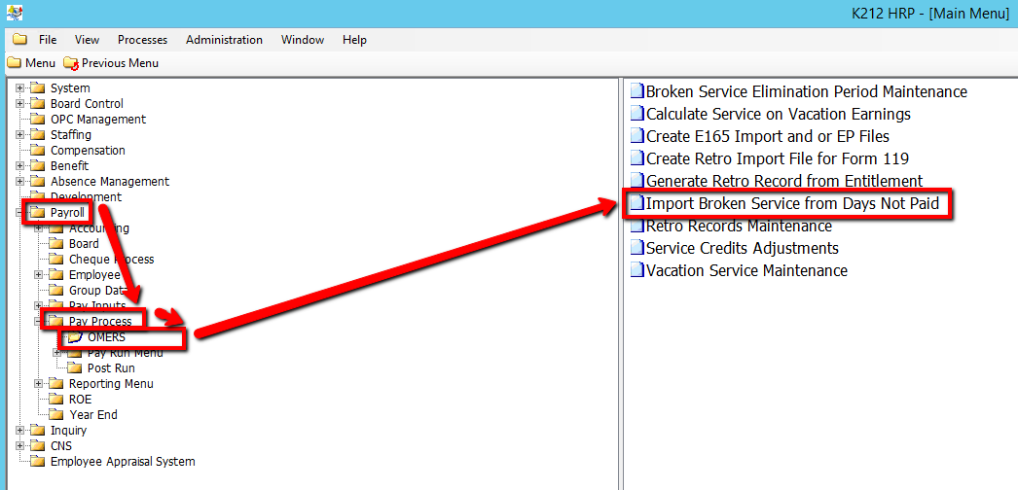1018x490 pixels.
Task: Select the Post Run tree item
Action: (x=111, y=368)
